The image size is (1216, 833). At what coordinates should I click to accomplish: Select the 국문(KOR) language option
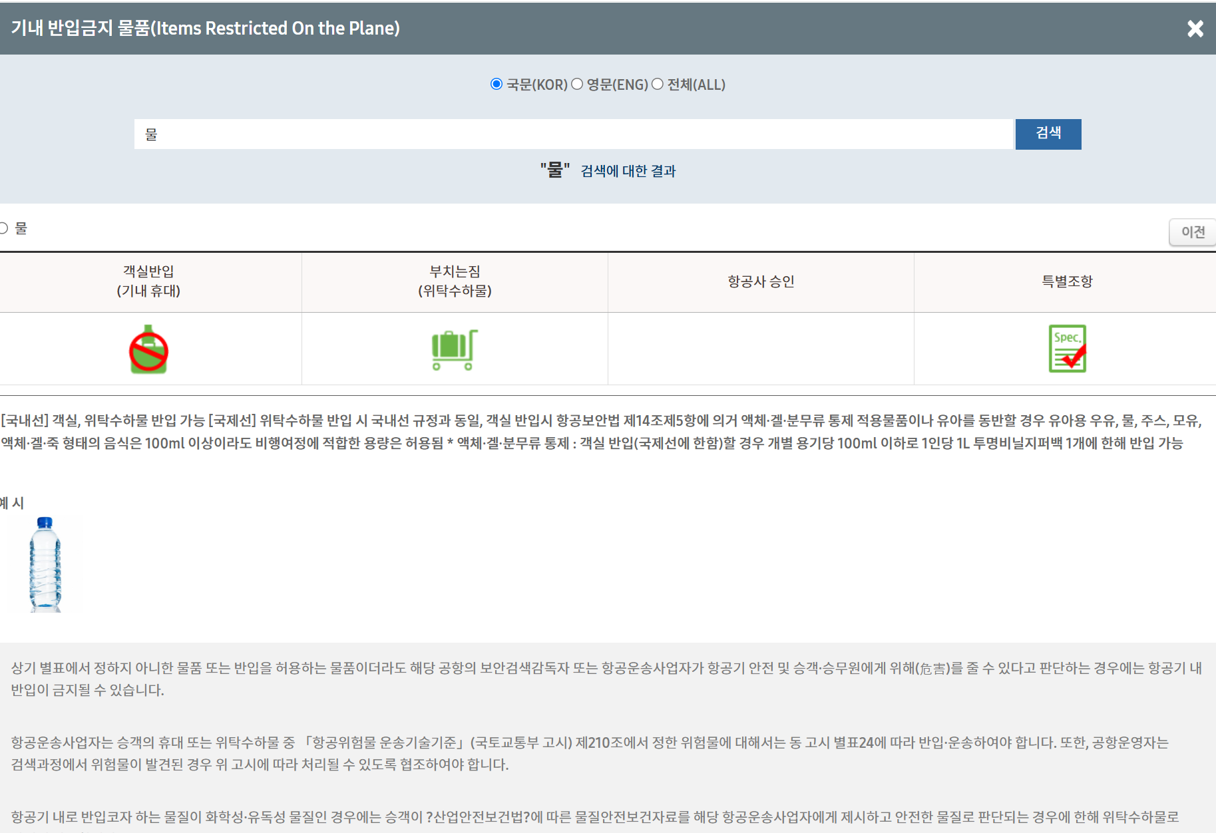(x=496, y=84)
